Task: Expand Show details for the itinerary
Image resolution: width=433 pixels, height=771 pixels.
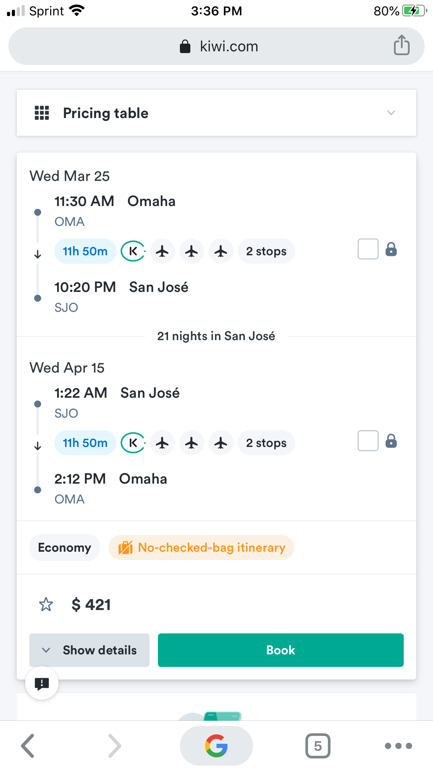Action: (x=89, y=650)
